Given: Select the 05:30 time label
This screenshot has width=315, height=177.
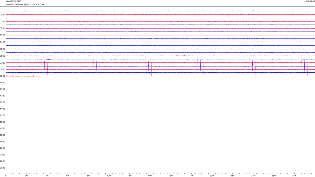Looking at the screenshot, I should click(x=2, y=49).
